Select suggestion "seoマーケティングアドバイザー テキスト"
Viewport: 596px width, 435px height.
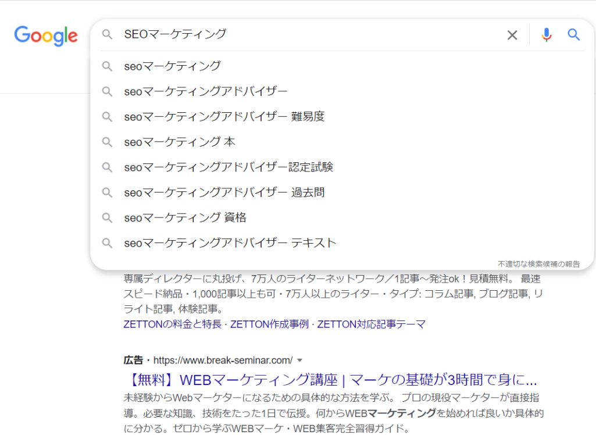[229, 243]
